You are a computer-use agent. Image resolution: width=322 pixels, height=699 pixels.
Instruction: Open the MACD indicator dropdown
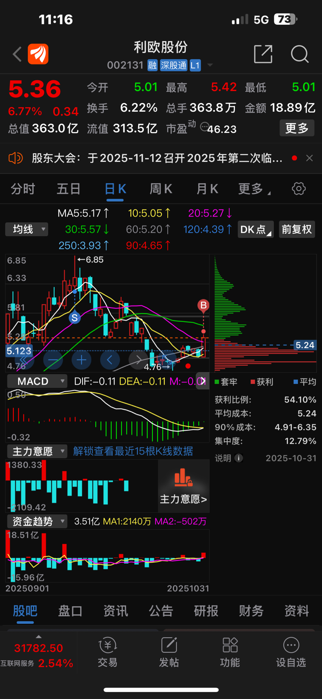(x=37, y=381)
